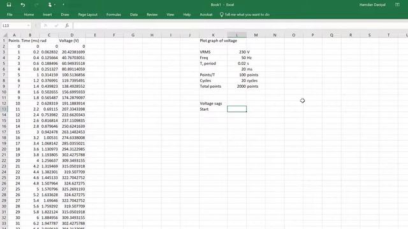
Task: Select row 13 header
Action: point(4,109)
